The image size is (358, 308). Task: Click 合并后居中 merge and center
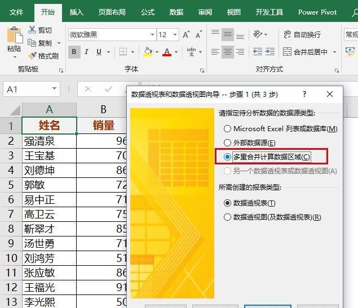click(305, 52)
